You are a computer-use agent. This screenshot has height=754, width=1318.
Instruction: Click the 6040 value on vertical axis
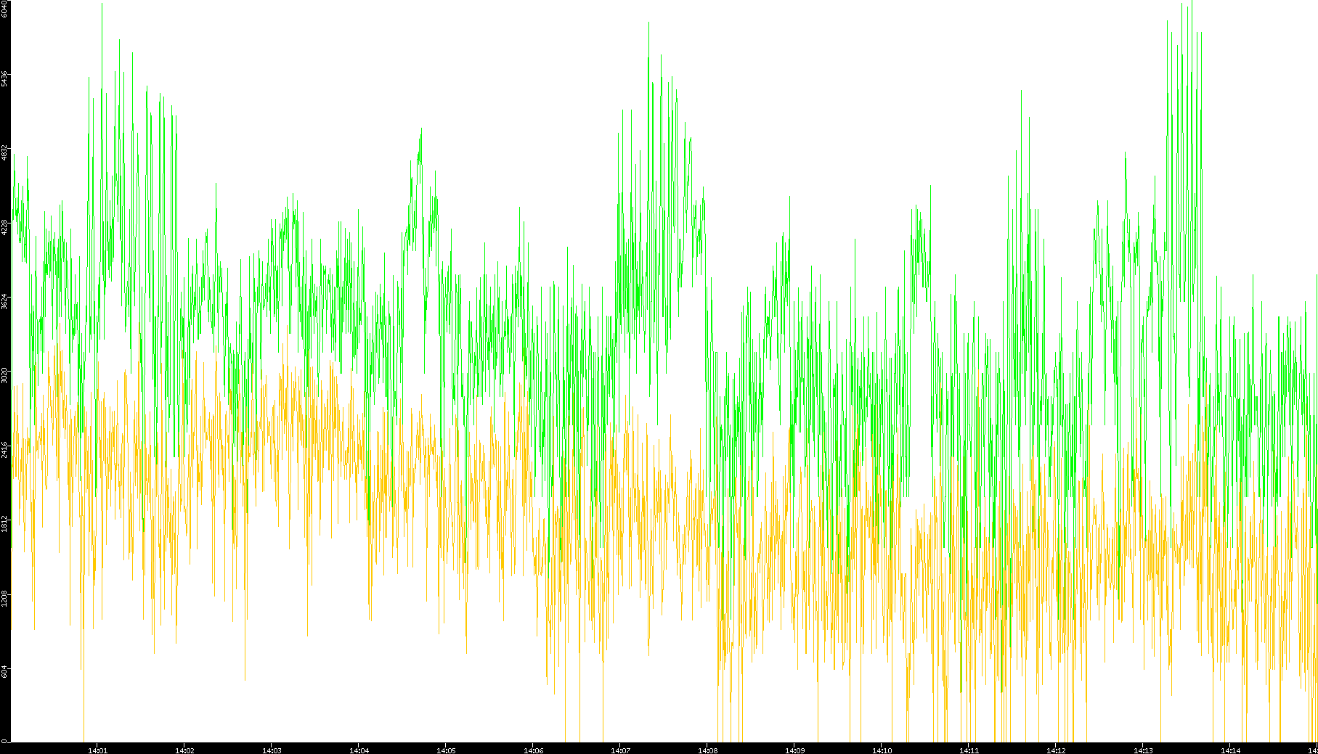click(x=4, y=9)
